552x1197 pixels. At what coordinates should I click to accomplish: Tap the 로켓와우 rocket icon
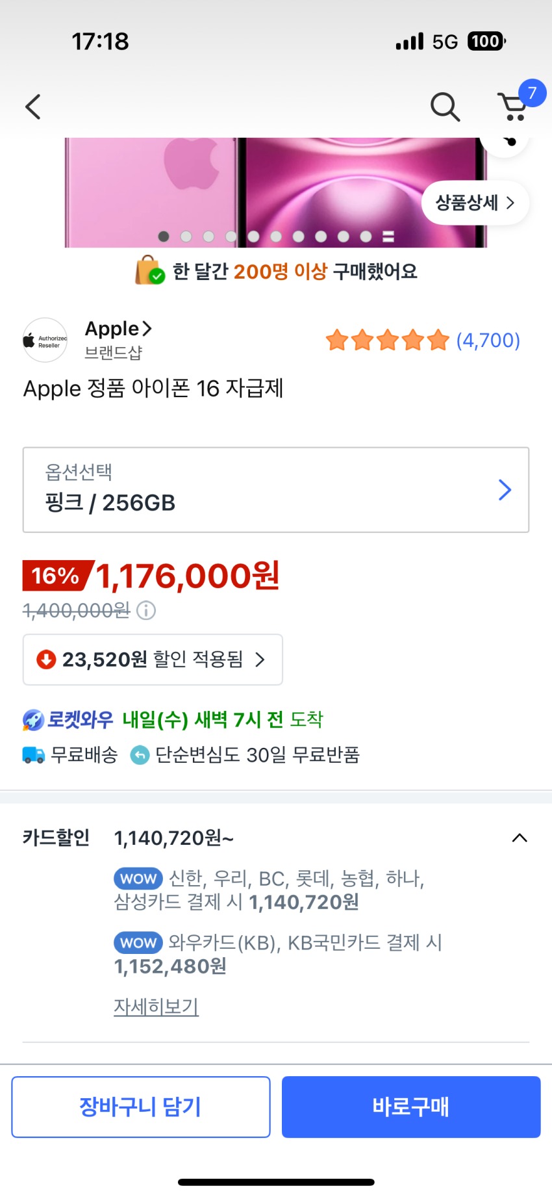[33, 719]
